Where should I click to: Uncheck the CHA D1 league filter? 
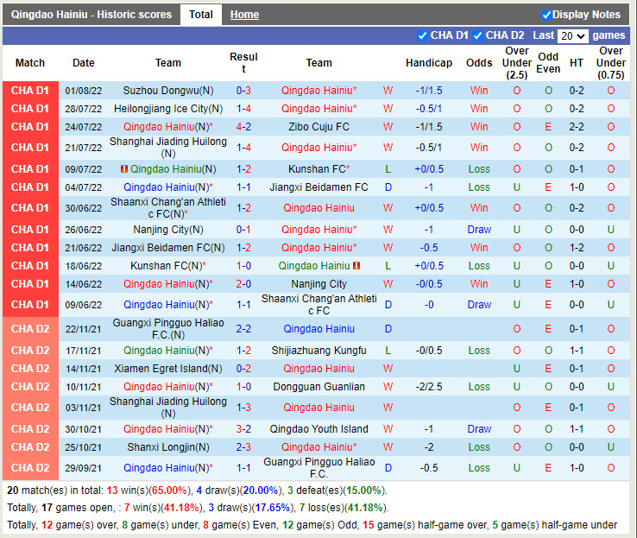pyautogui.click(x=422, y=35)
